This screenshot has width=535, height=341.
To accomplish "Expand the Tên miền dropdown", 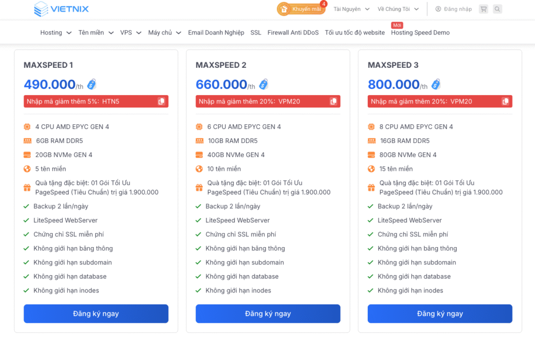I will (x=96, y=32).
